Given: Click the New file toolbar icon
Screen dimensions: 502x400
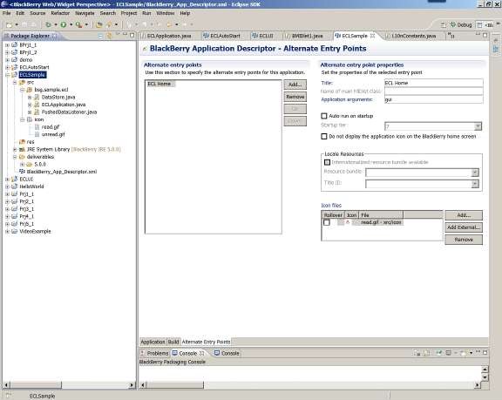Looking at the screenshot, I should (9, 24).
